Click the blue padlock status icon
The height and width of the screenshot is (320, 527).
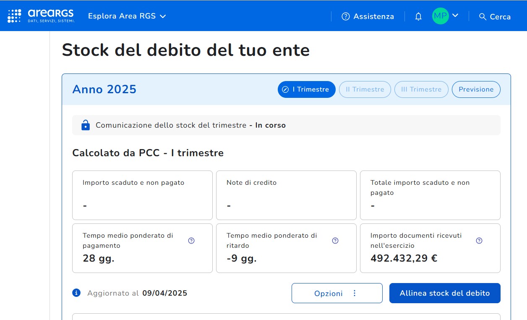click(86, 125)
